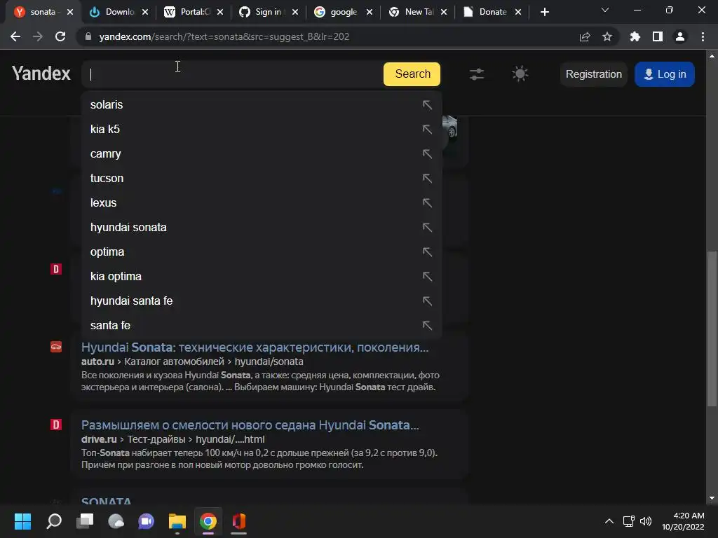Click the drive.ru favicon beside the Размышляем result
Screen dimensions: 718x538
pos(56,425)
